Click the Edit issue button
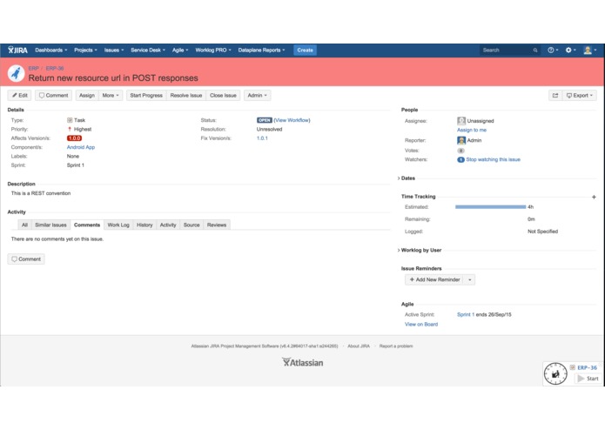The height and width of the screenshot is (430, 605). [20, 95]
